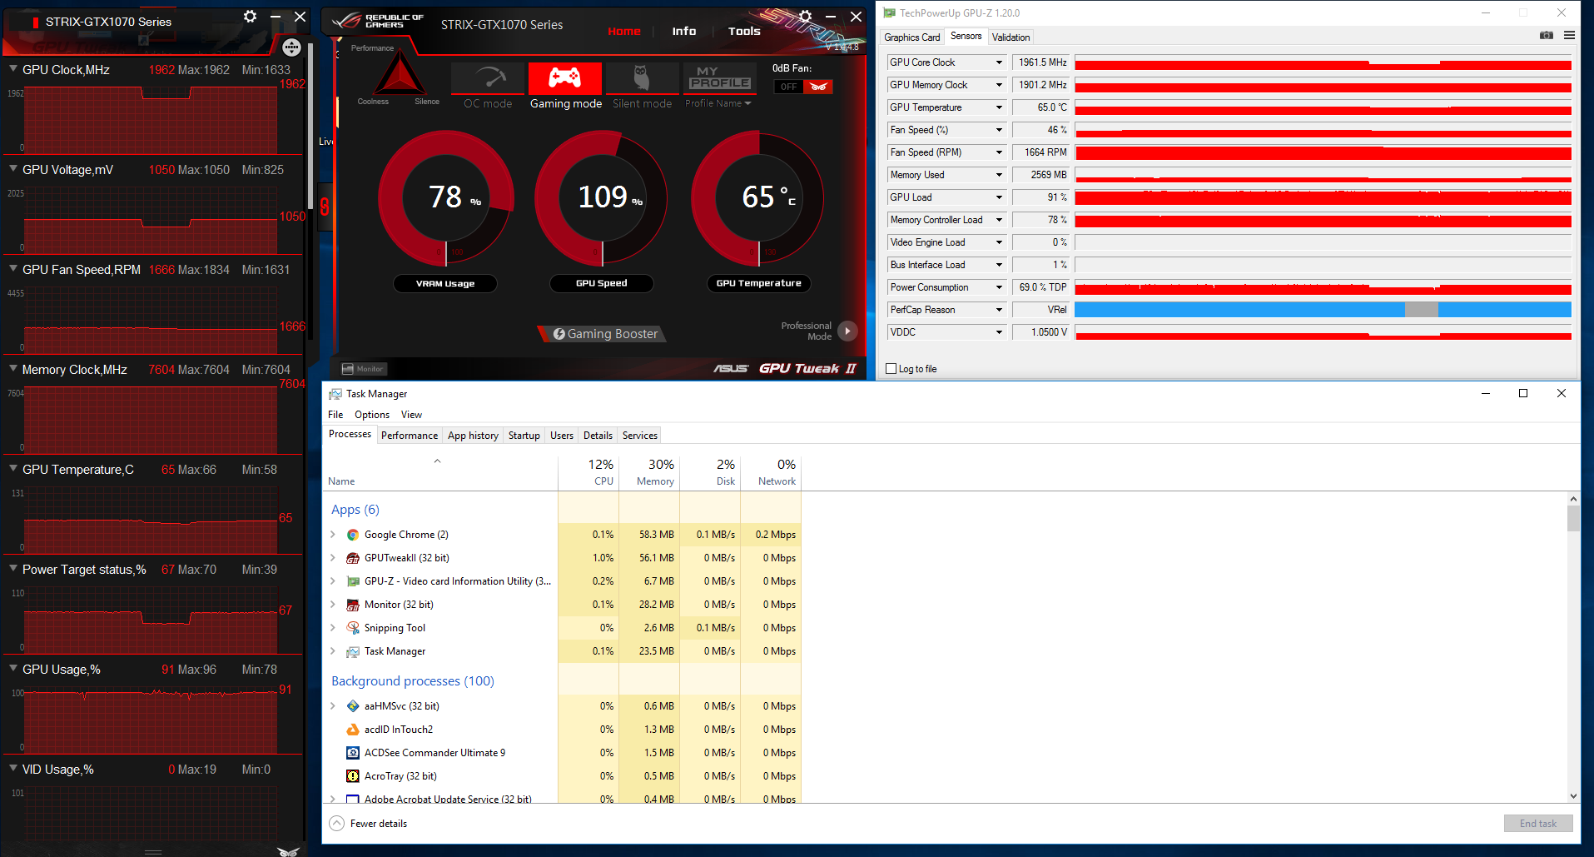The width and height of the screenshot is (1594, 857).
Task: Open My Profile icon
Action: point(720,78)
